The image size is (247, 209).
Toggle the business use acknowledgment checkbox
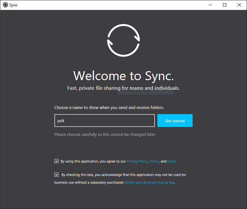(57, 175)
